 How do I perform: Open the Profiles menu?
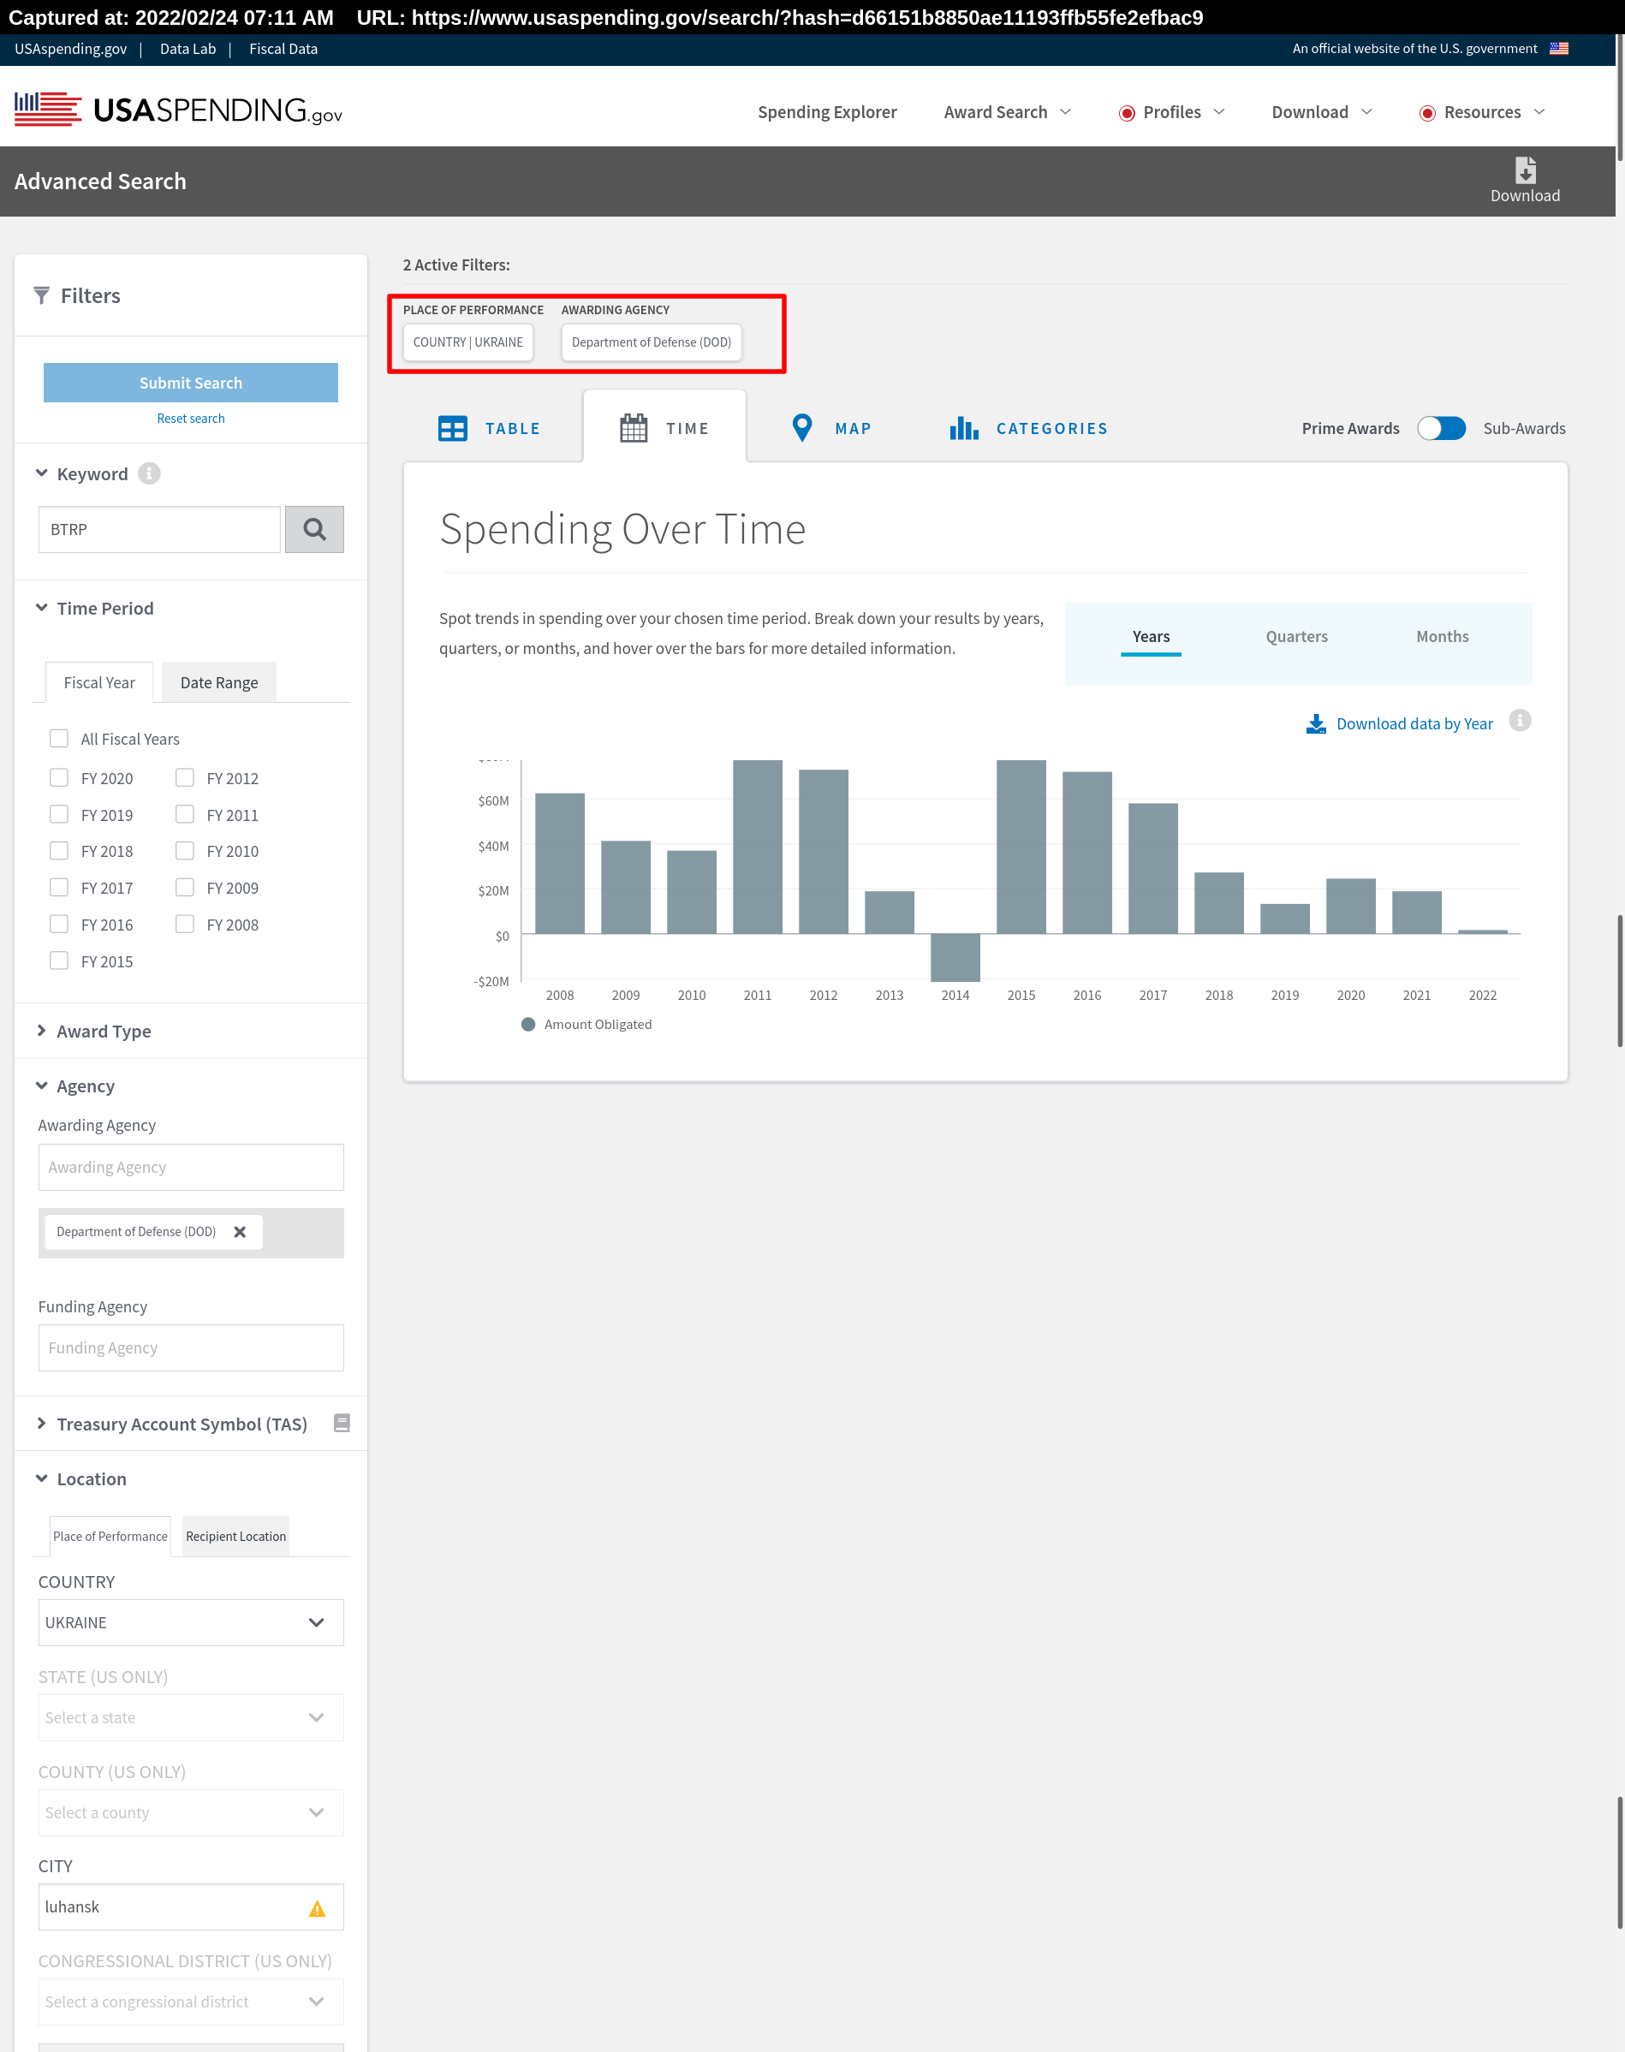click(1172, 112)
